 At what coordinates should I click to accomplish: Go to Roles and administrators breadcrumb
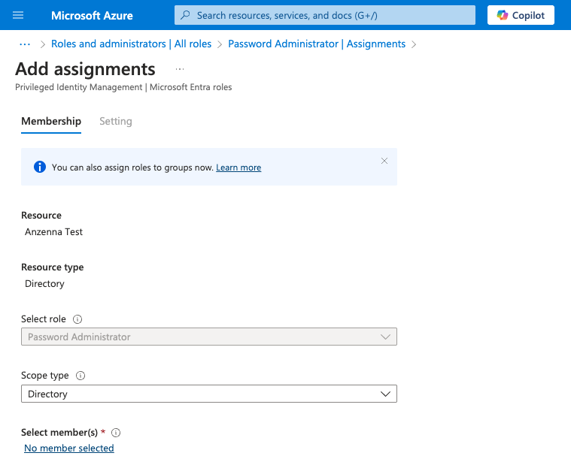coord(131,44)
